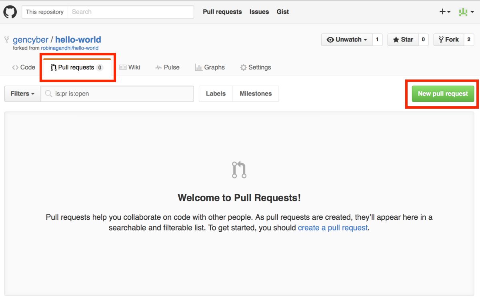480x304 pixels.
Task: Focus the top Search field
Action: pos(131,12)
